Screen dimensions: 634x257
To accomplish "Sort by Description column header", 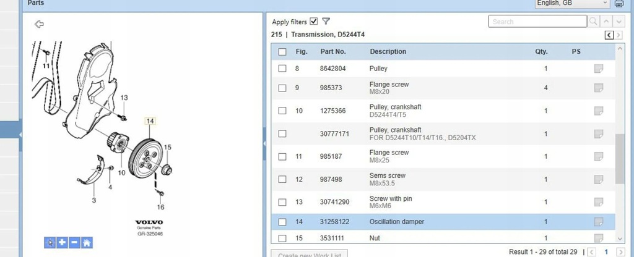I will click(388, 52).
